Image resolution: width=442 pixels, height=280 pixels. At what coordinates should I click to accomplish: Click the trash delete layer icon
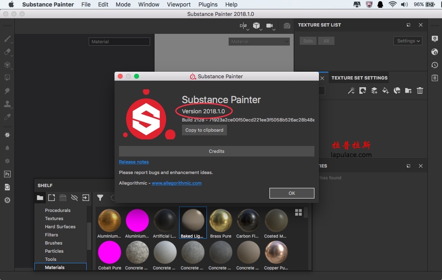point(420,90)
